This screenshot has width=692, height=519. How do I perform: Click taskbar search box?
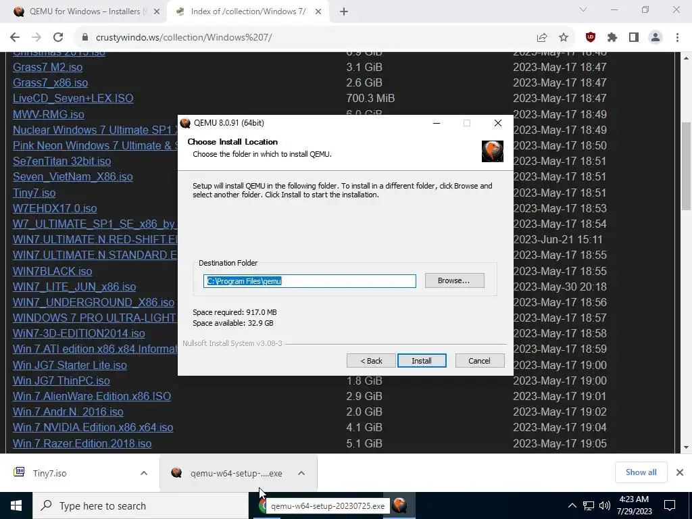click(x=141, y=505)
